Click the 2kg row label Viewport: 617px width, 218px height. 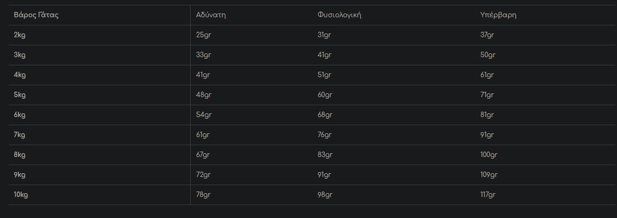point(20,35)
